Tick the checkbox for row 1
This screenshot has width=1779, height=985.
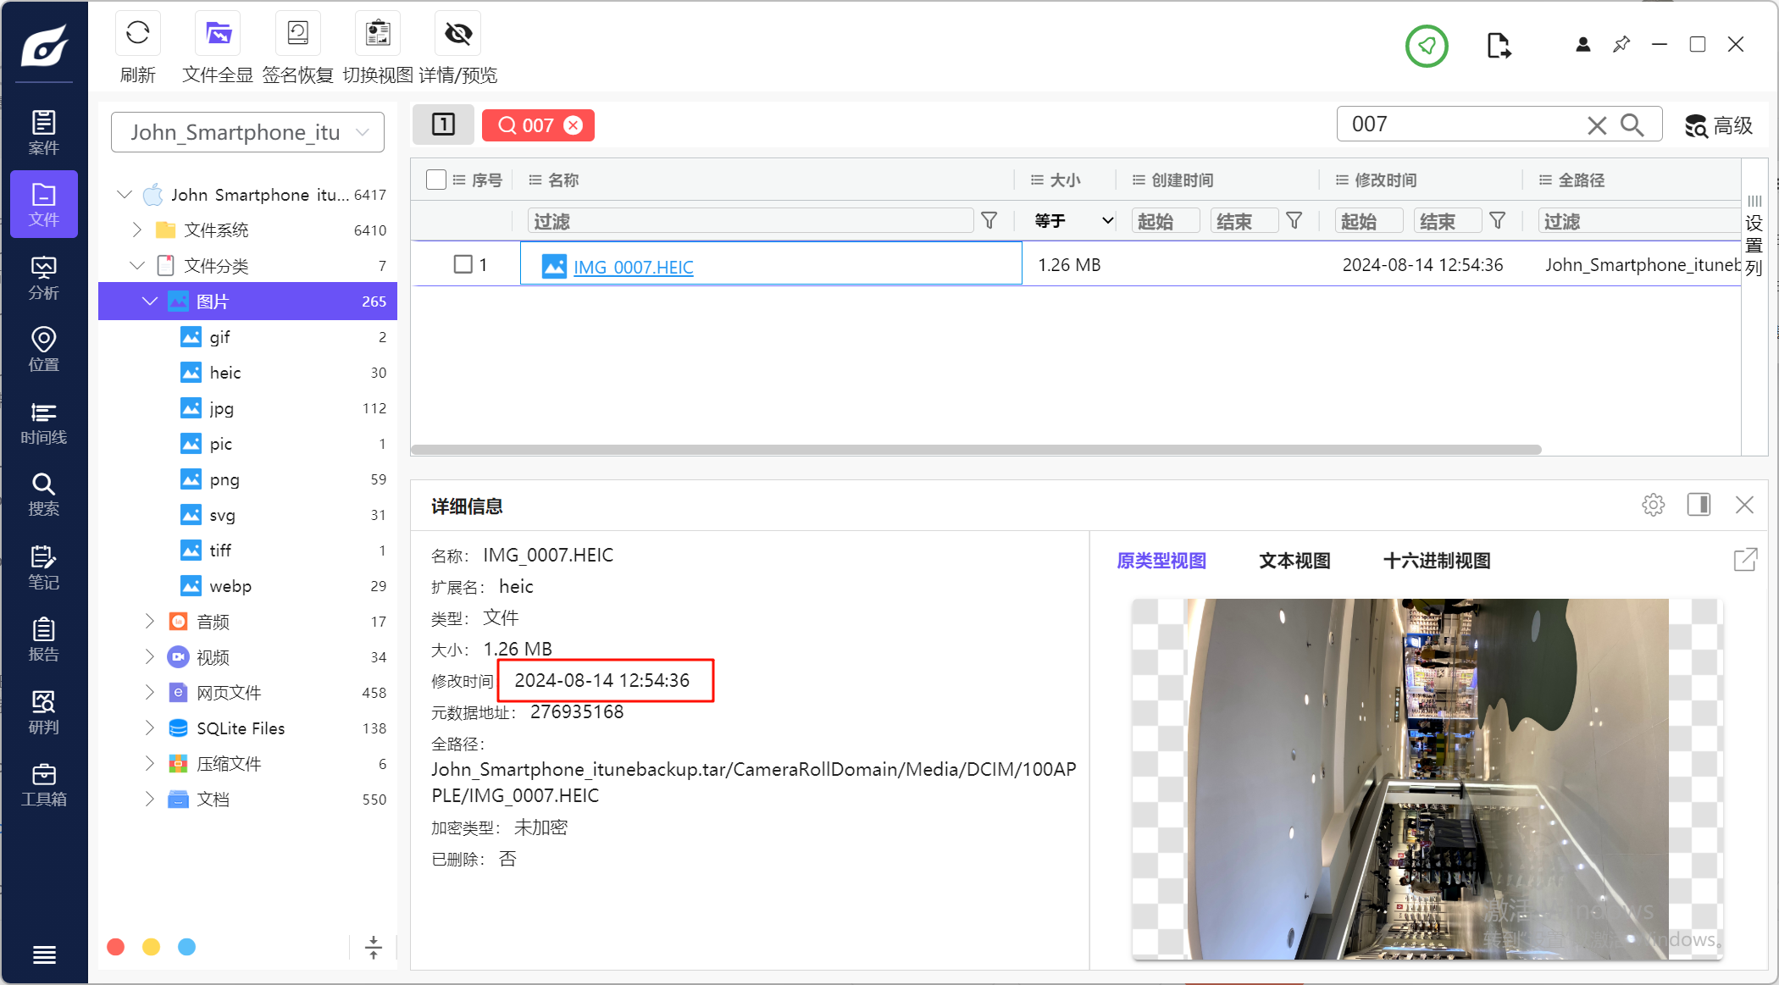click(x=463, y=264)
